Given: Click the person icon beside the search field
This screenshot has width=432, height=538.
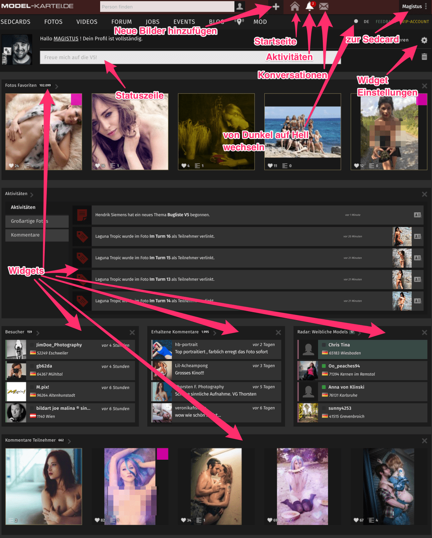Looking at the screenshot, I should 240,7.
